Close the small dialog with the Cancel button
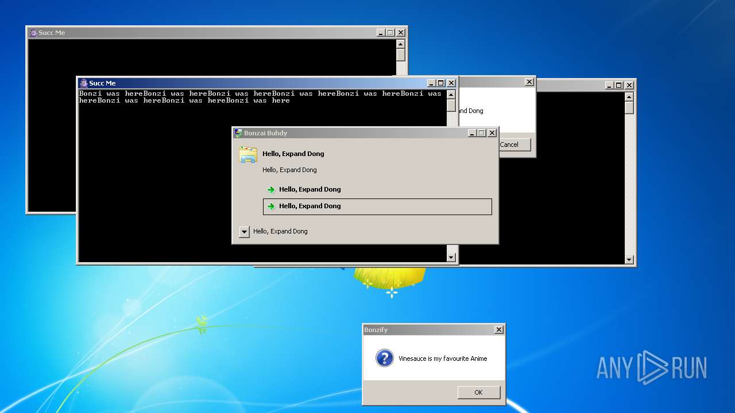The height and width of the screenshot is (413, 735). (529, 82)
